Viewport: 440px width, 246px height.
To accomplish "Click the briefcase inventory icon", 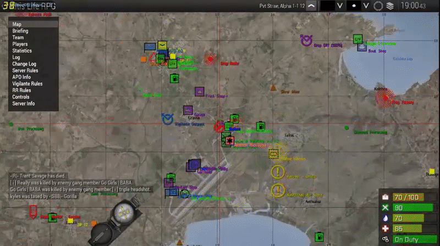I will [386, 197].
